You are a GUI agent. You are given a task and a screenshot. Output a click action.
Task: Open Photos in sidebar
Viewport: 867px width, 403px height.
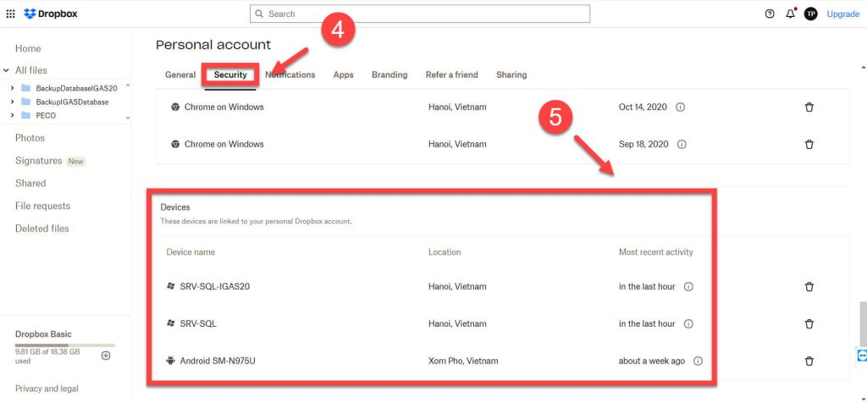point(30,138)
